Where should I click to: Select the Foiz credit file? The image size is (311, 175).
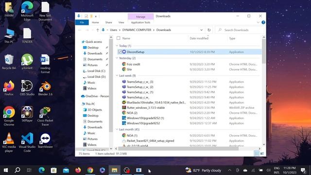[131, 64]
